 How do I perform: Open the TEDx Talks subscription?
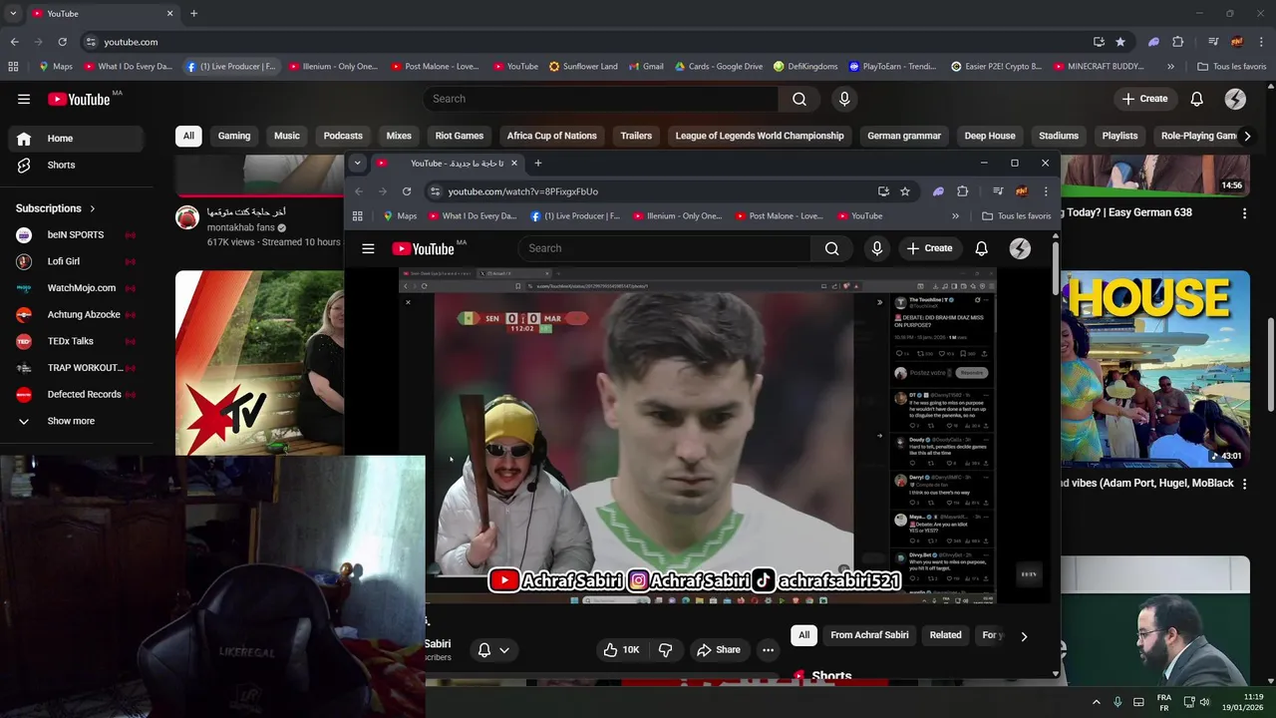point(77,341)
